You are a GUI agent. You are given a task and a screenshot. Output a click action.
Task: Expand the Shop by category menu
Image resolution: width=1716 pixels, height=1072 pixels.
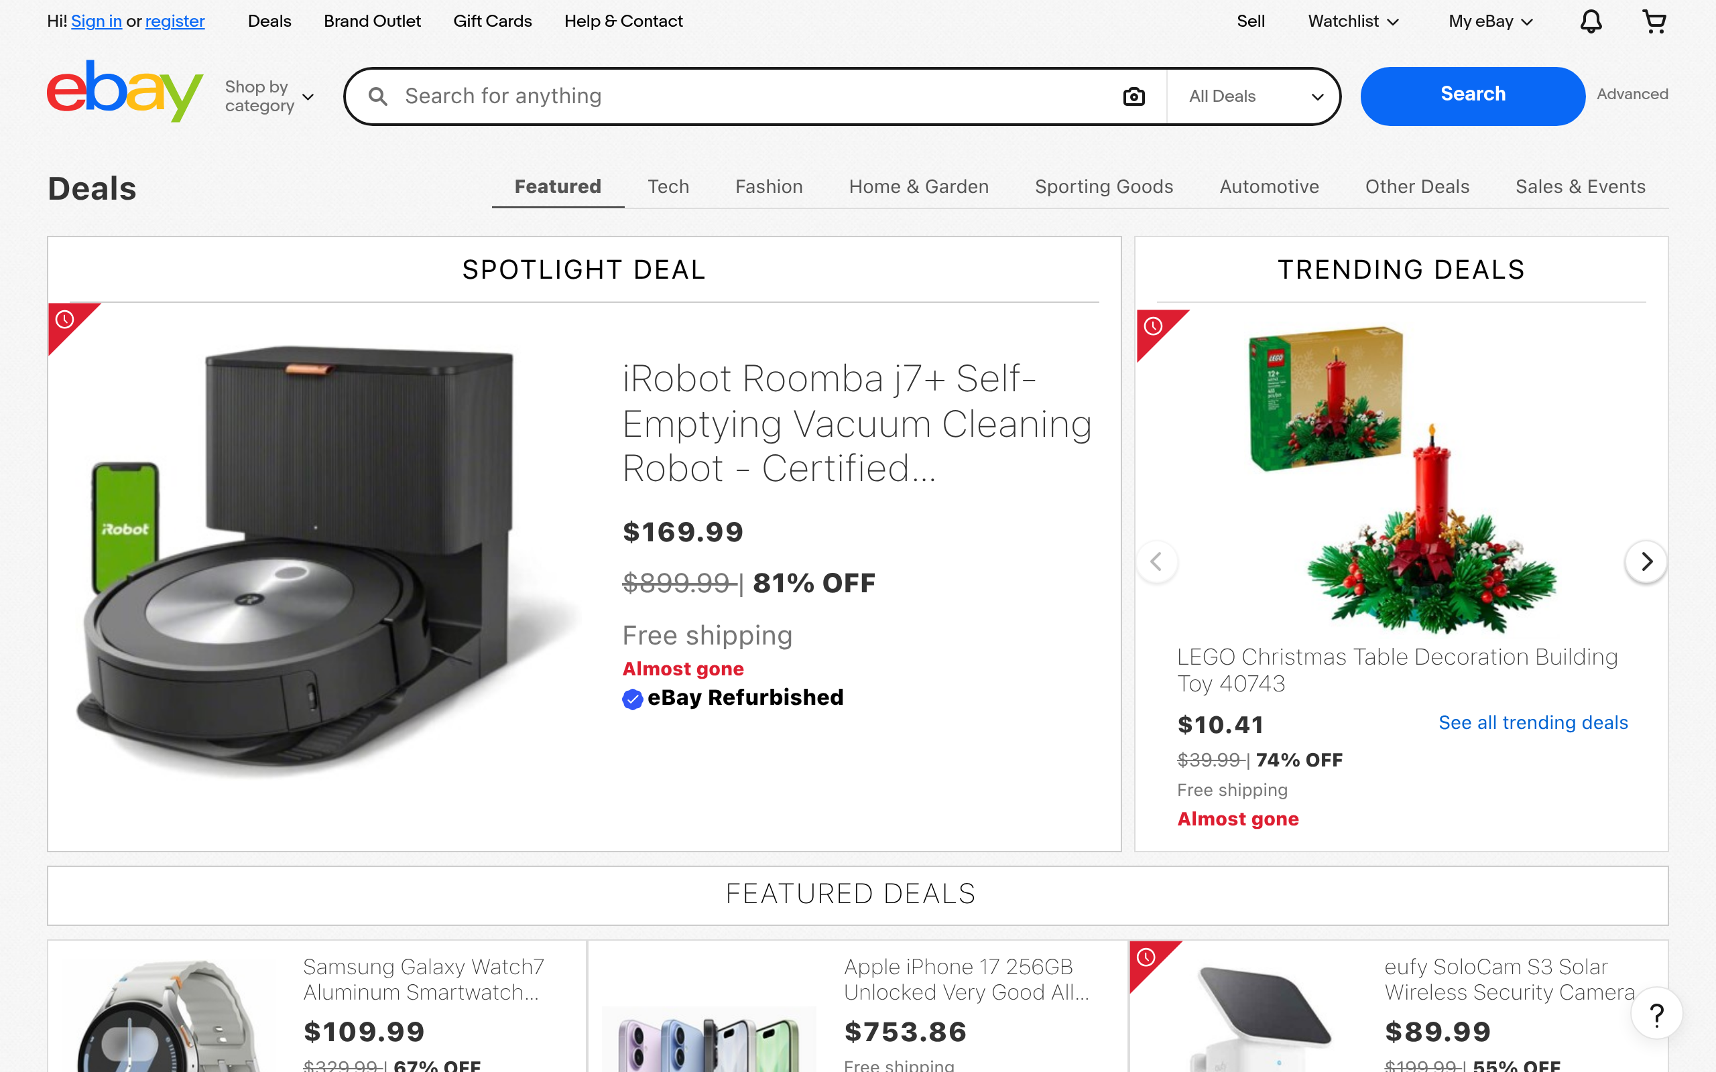coord(269,96)
